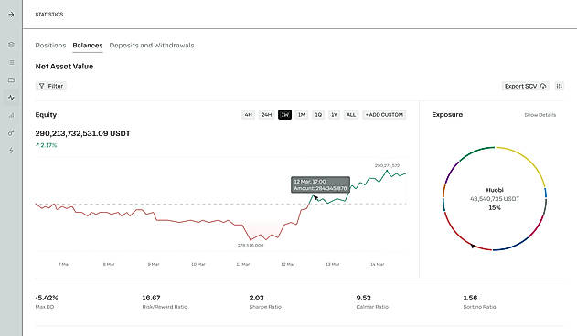Image resolution: width=577 pixels, height=336 pixels.
Task: Open the cube icon in the sidebar
Action: coord(11,45)
